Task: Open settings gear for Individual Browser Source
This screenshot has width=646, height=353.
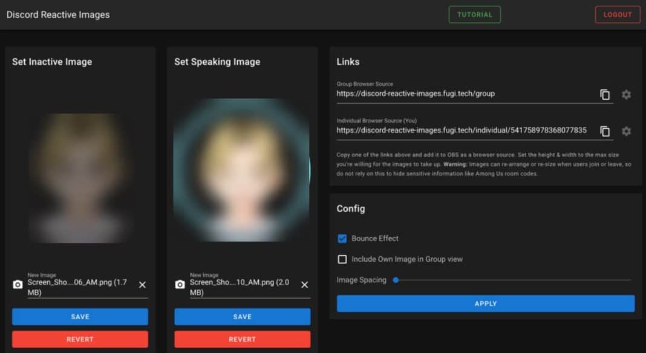Action: (x=626, y=131)
